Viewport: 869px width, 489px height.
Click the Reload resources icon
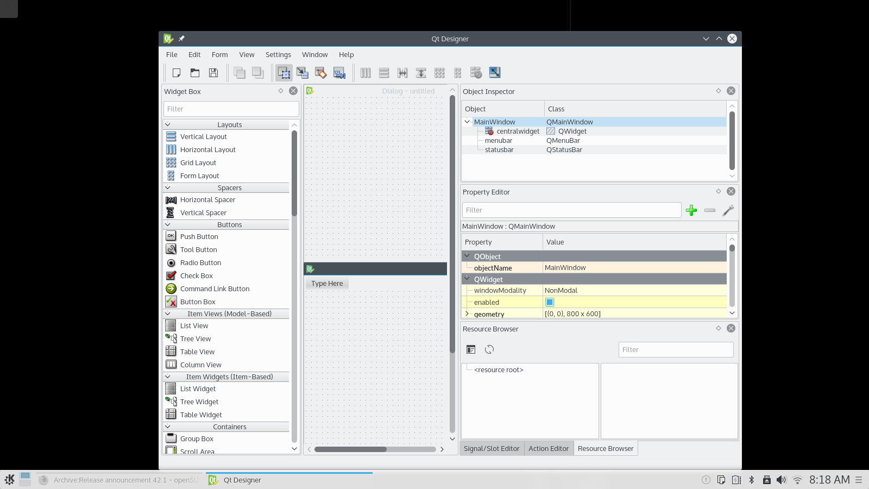click(x=489, y=349)
